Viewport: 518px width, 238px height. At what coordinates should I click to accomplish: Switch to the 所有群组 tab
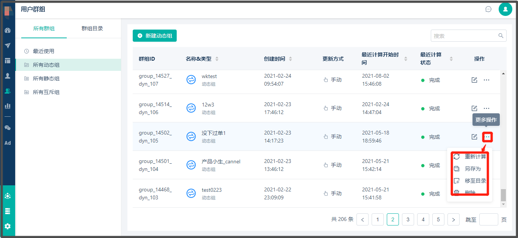pos(44,28)
